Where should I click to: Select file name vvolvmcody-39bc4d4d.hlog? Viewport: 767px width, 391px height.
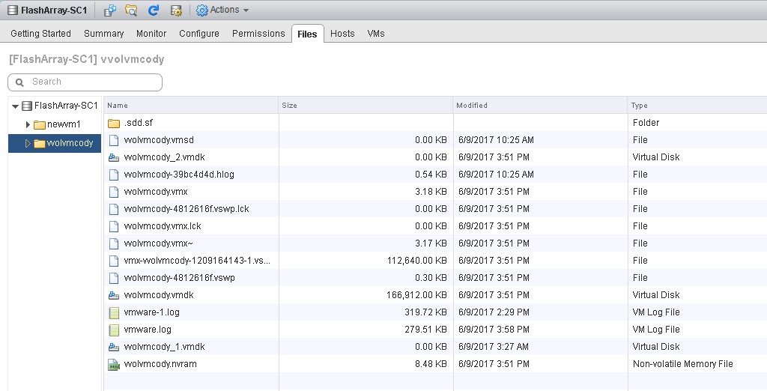click(x=179, y=175)
